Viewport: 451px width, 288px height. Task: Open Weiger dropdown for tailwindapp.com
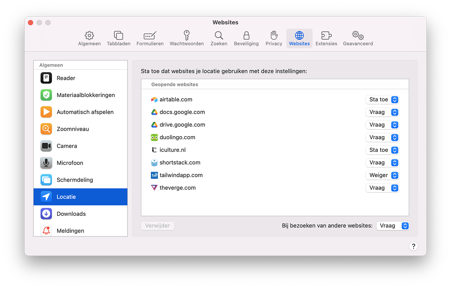pyautogui.click(x=382, y=175)
